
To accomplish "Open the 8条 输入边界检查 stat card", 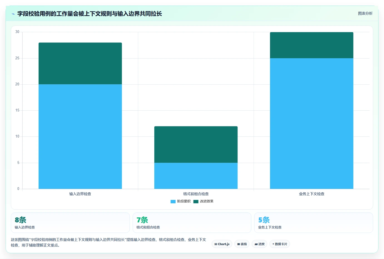I will coord(70,223).
